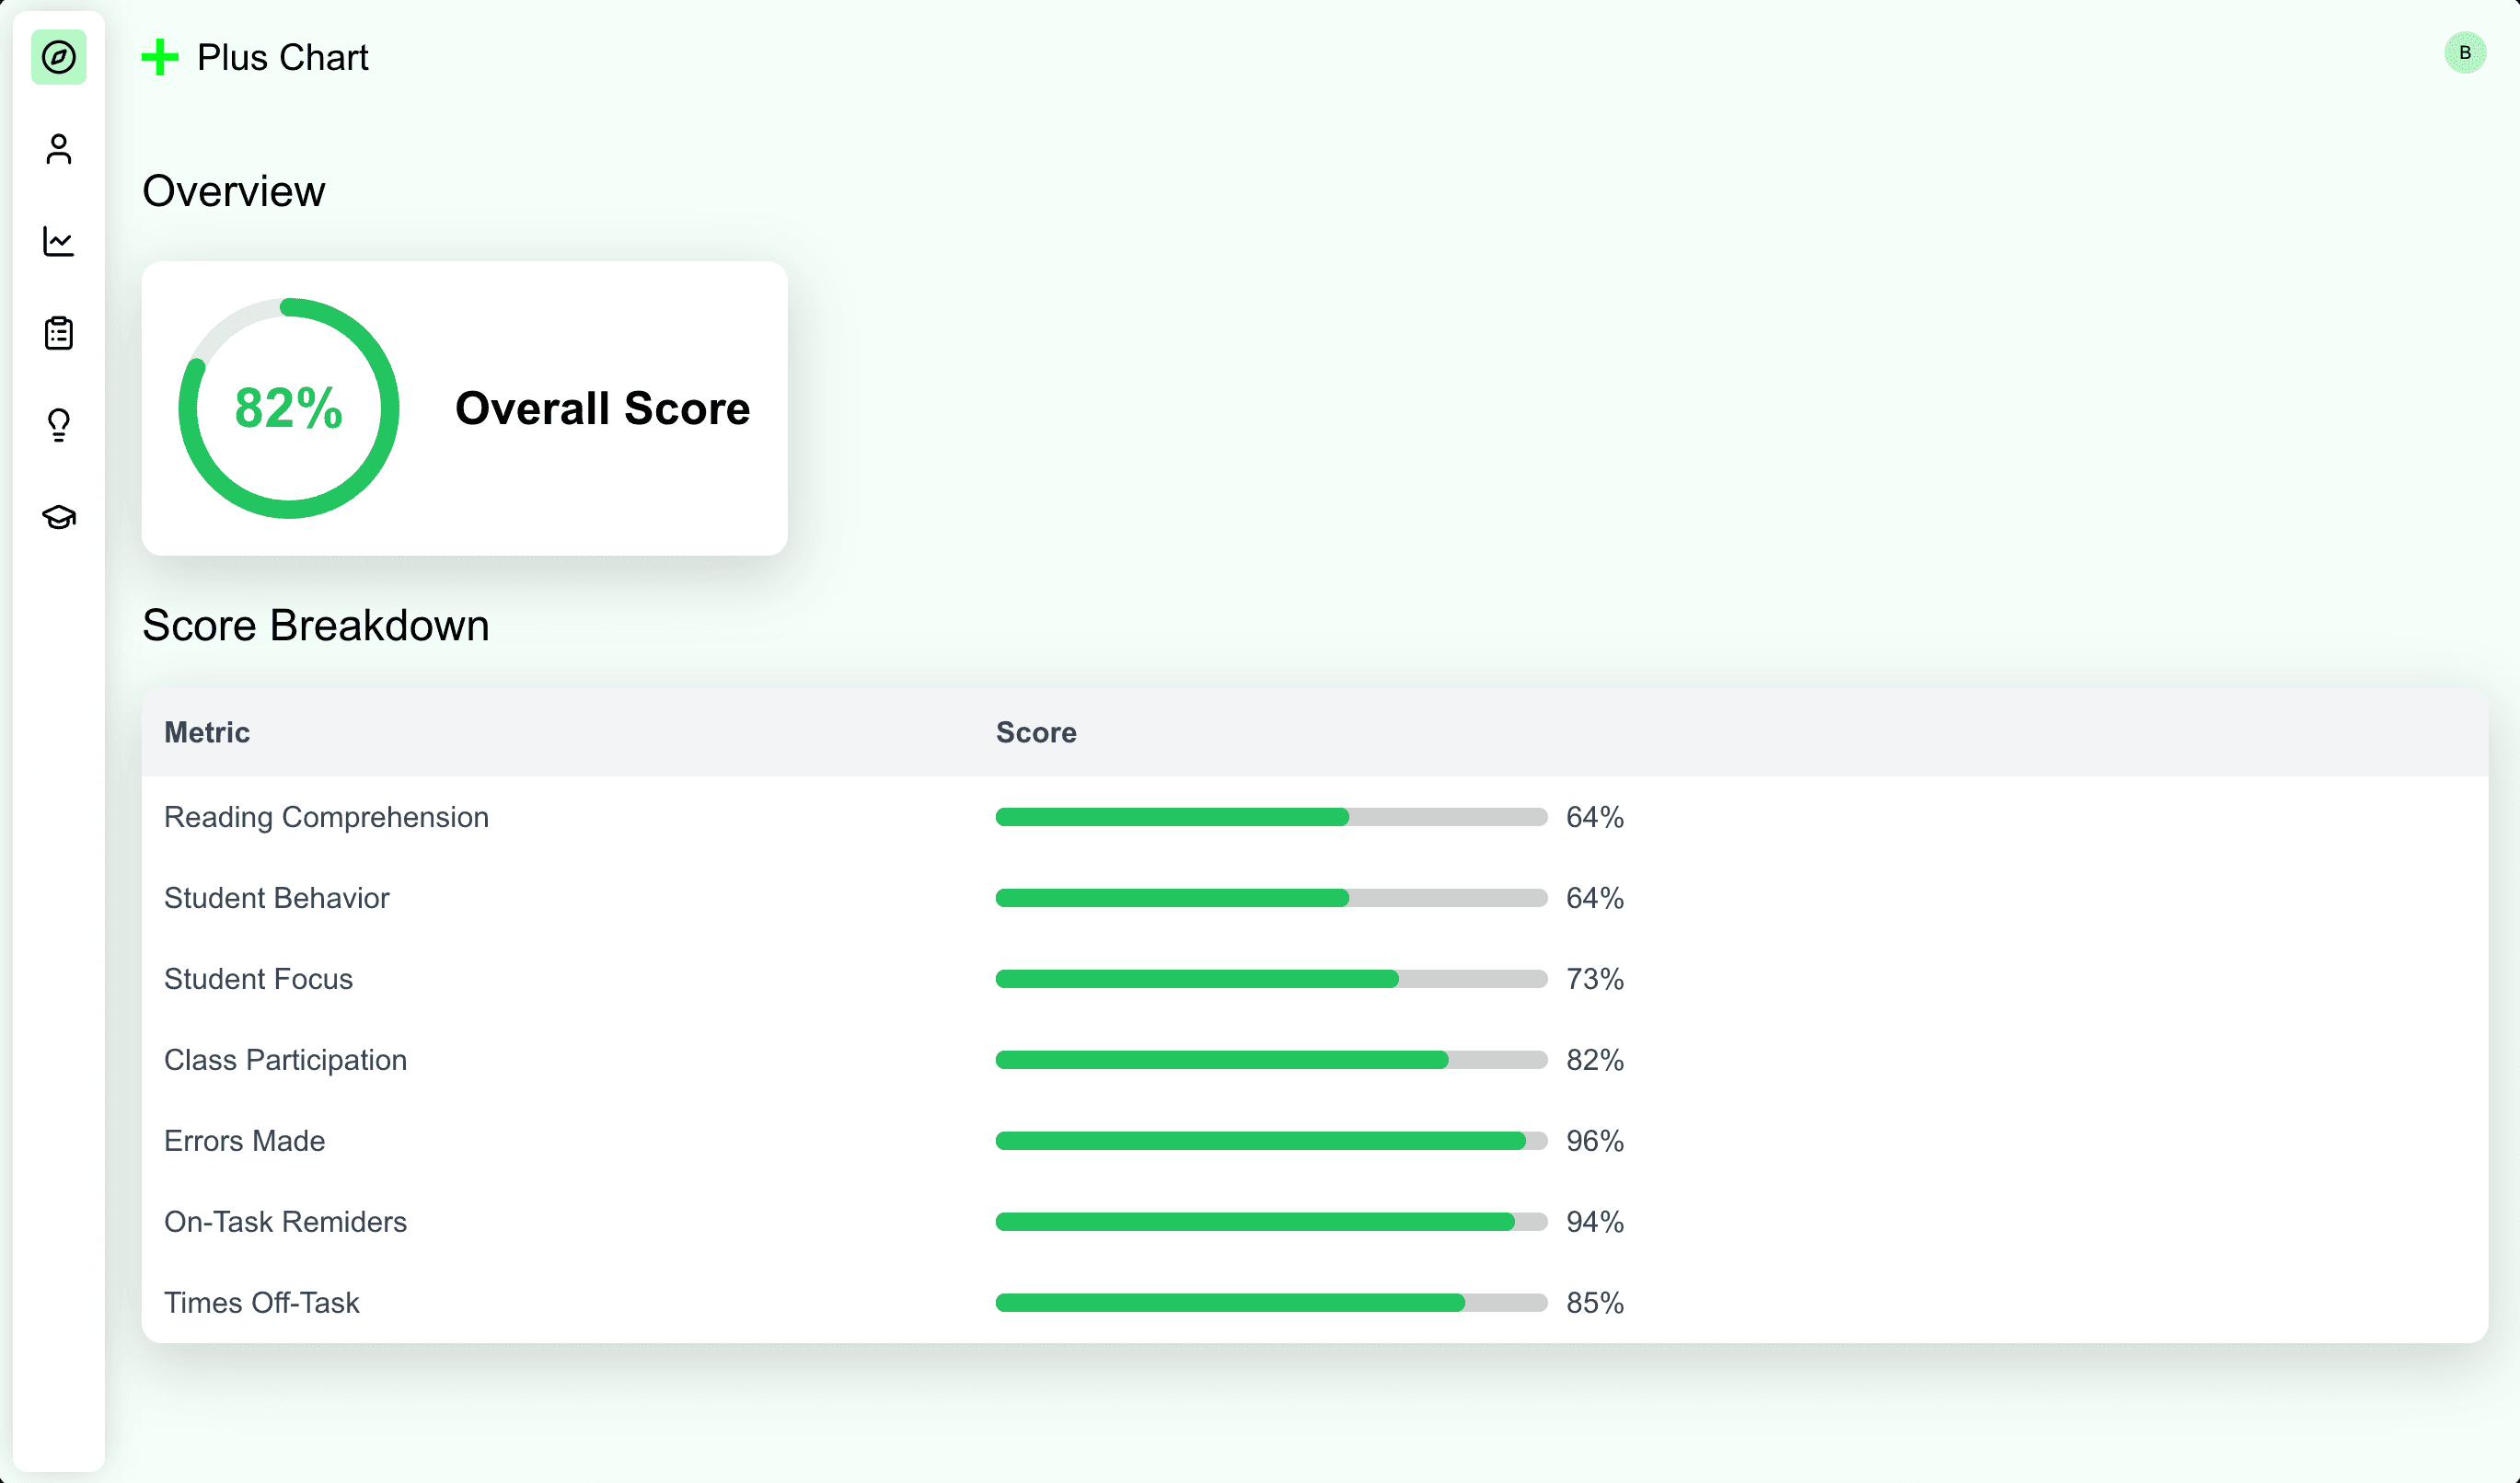
Task: Click the Times Off-Task progress bar
Action: pyautogui.click(x=1270, y=1302)
